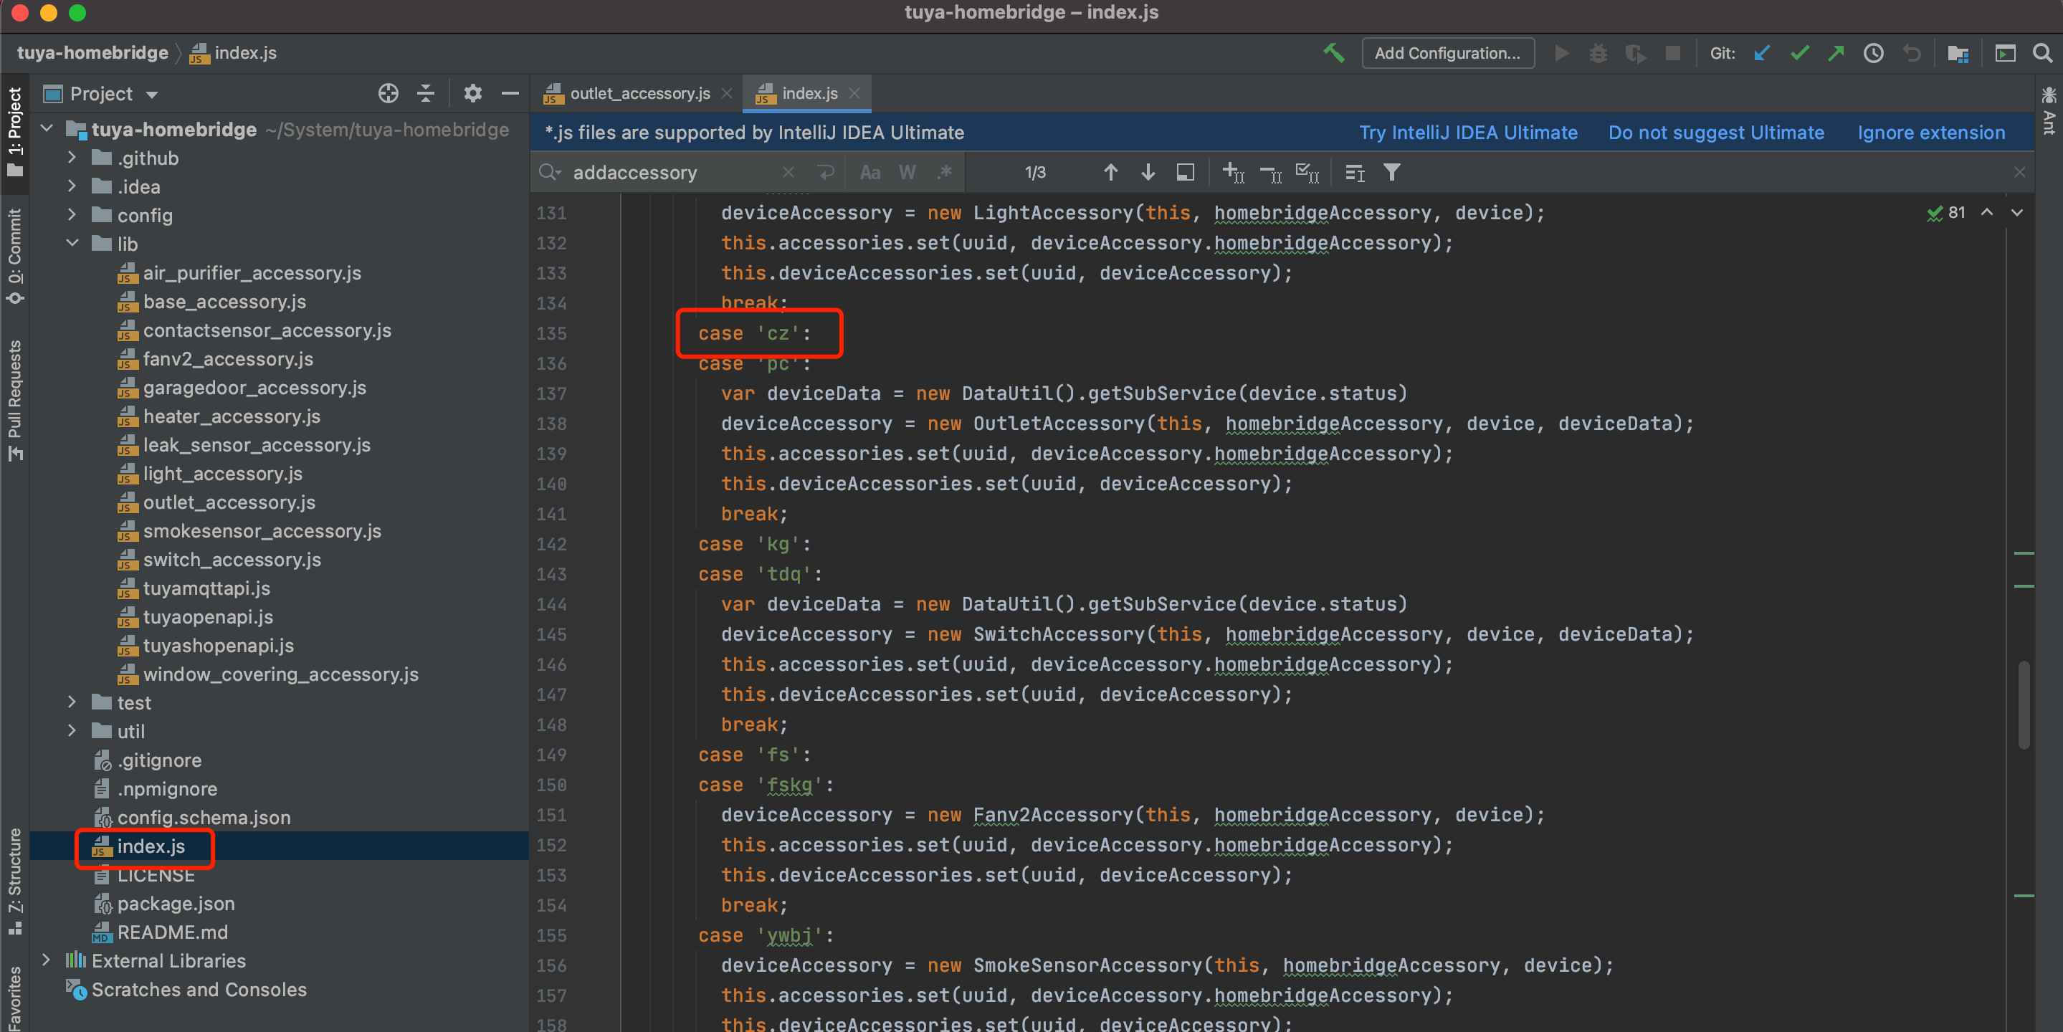Open the Structure tool window tab
Screen dimensions: 2063x1032
pyautogui.click(x=14, y=881)
